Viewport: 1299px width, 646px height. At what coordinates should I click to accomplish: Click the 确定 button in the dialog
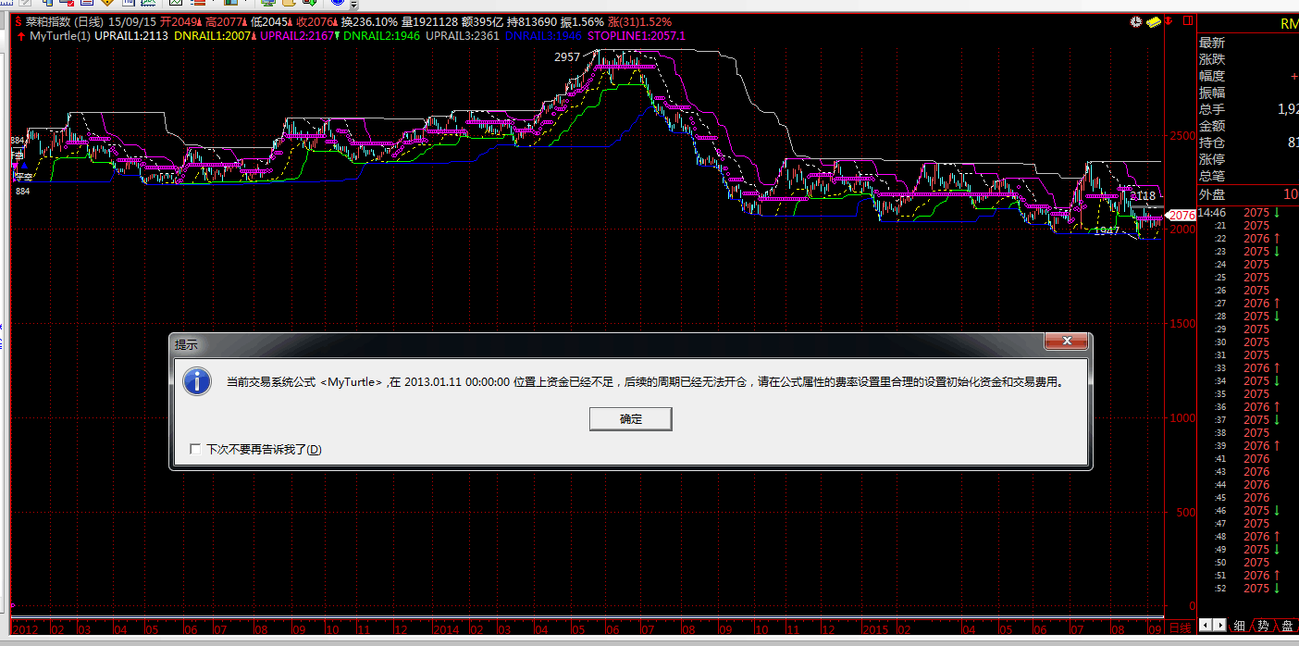pos(630,419)
